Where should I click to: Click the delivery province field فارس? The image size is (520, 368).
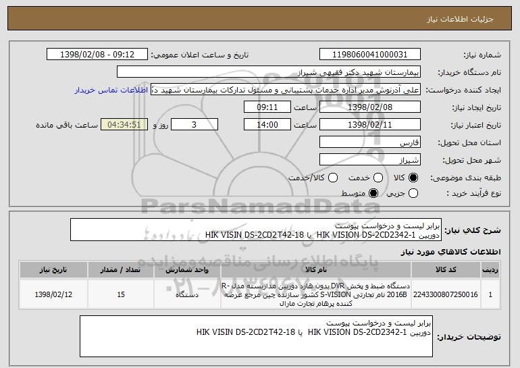pyautogui.click(x=370, y=142)
